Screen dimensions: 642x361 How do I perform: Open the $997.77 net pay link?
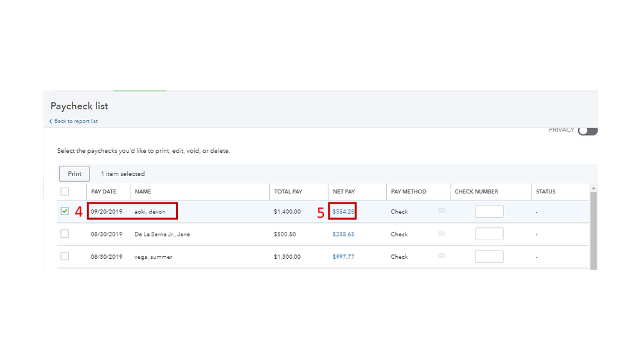tap(343, 257)
